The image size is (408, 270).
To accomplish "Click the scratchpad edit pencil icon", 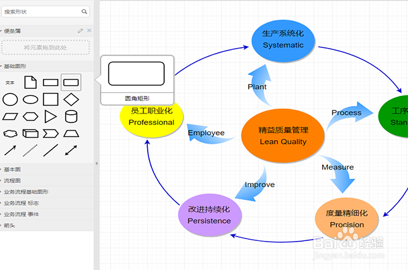I will [80, 31].
